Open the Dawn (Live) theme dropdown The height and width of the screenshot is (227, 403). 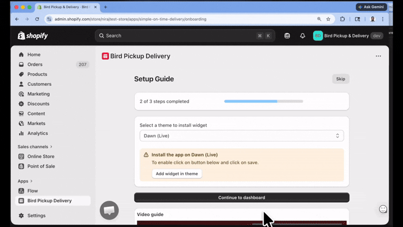point(242,136)
